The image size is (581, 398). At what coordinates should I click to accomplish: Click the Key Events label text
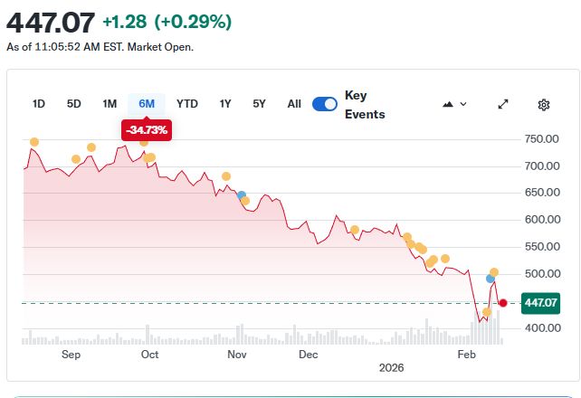pos(365,105)
